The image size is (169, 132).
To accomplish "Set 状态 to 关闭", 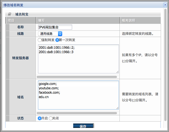I will point(50,118).
